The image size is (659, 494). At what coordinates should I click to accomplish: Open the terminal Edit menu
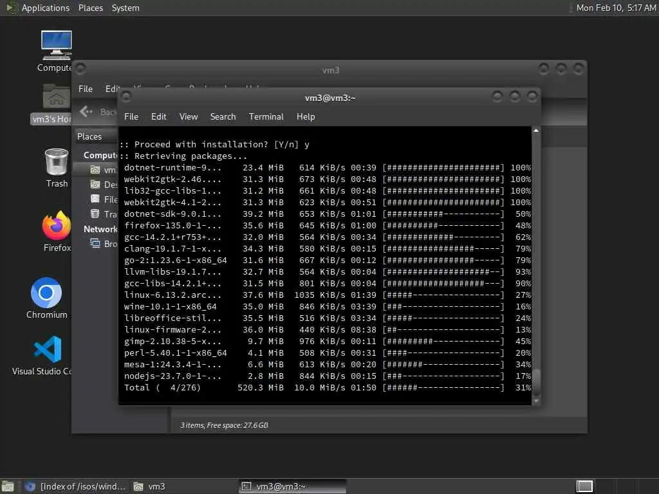coord(158,117)
